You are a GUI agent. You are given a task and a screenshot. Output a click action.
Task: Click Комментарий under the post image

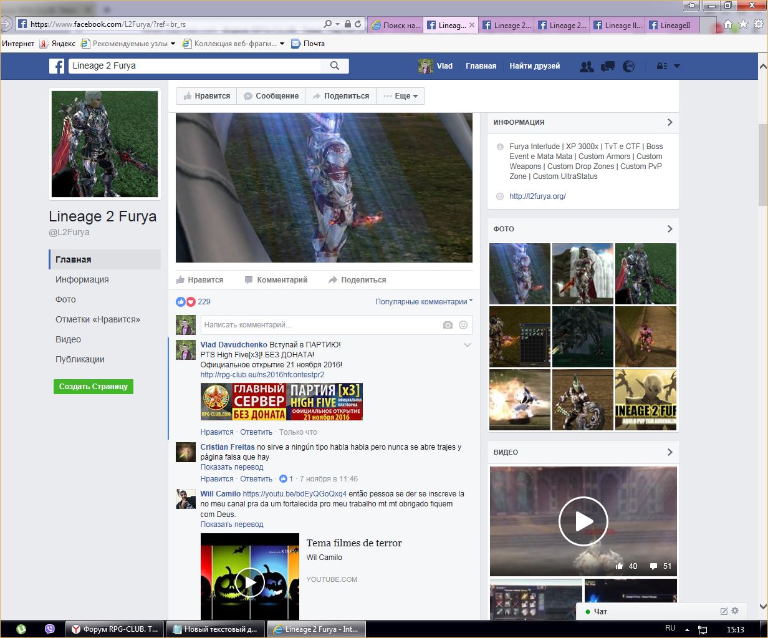(276, 280)
